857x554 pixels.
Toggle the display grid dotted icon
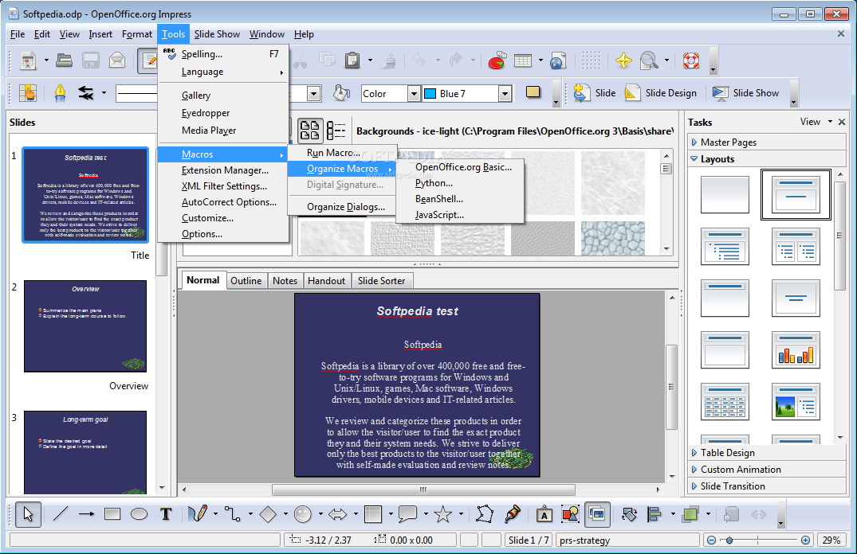pyautogui.click(x=591, y=60)
